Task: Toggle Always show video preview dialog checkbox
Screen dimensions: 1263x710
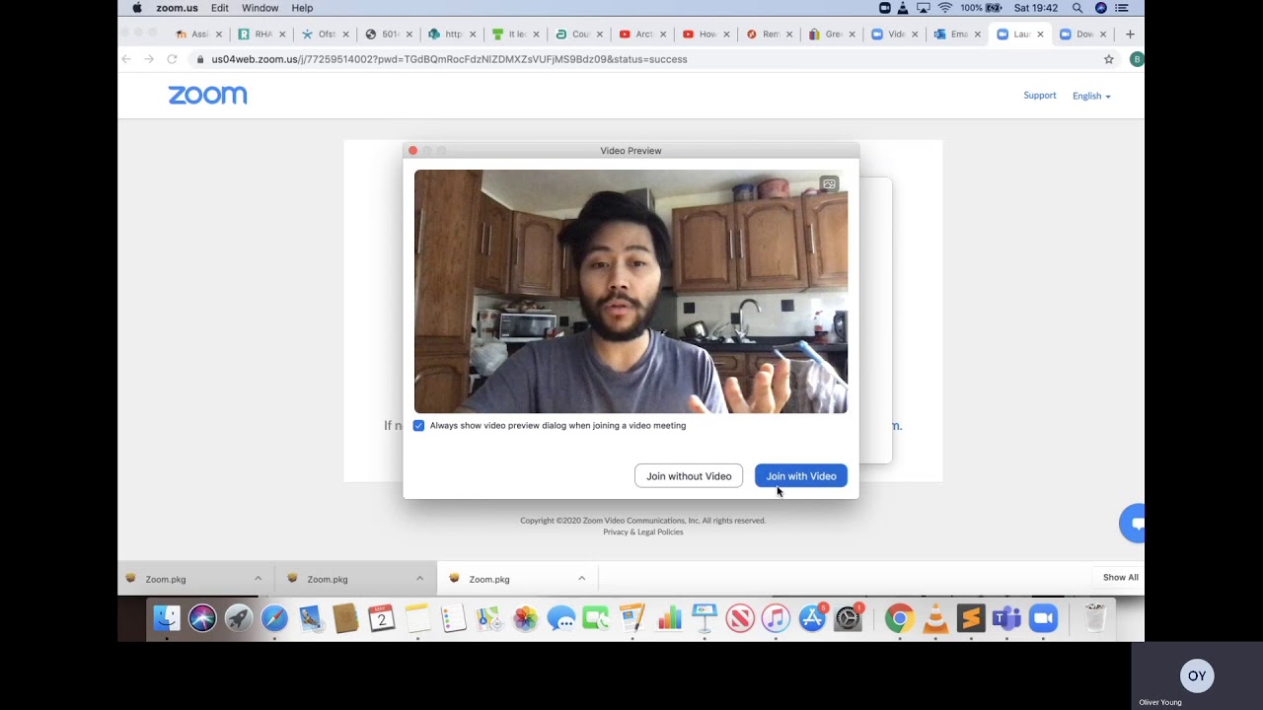Action: (x=418, y=426)
